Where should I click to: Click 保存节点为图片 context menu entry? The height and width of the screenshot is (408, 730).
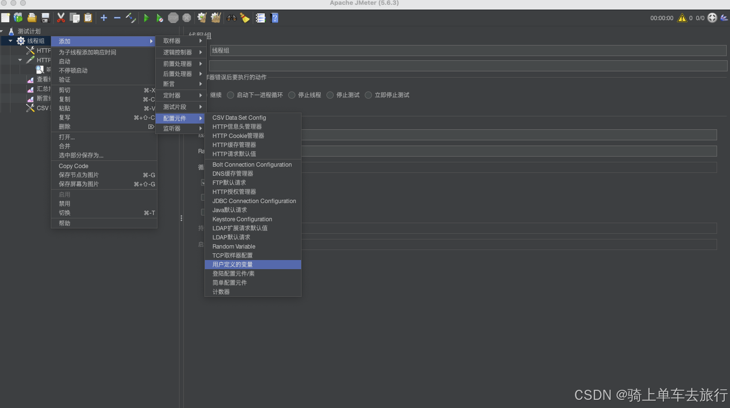point(104,175)
